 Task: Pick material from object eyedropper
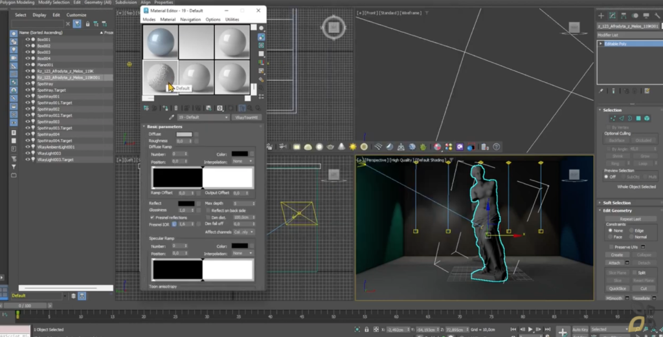tap(172, 118)
